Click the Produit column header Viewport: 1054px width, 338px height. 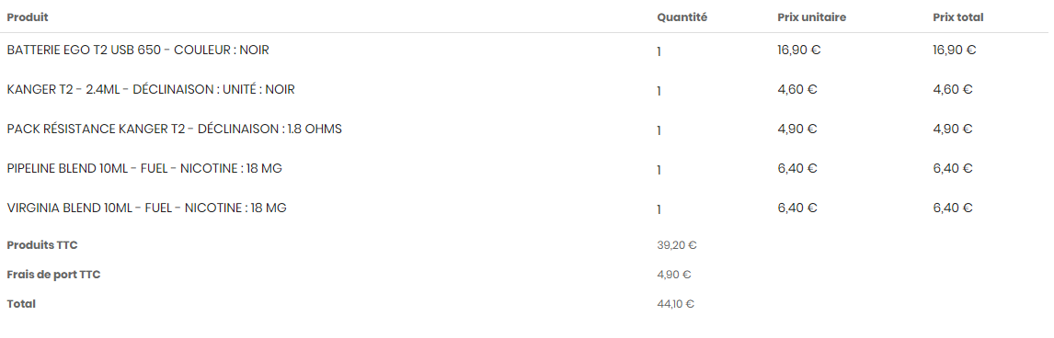[28, 17]
